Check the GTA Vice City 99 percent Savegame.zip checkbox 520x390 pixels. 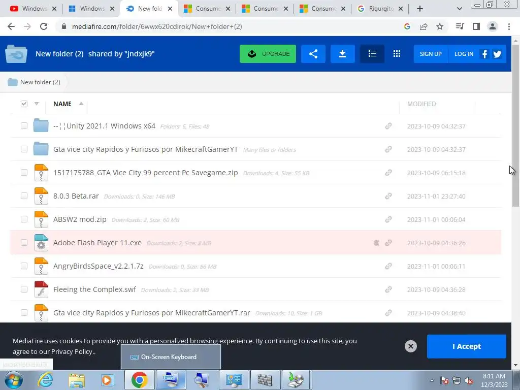tap(24, 173)
